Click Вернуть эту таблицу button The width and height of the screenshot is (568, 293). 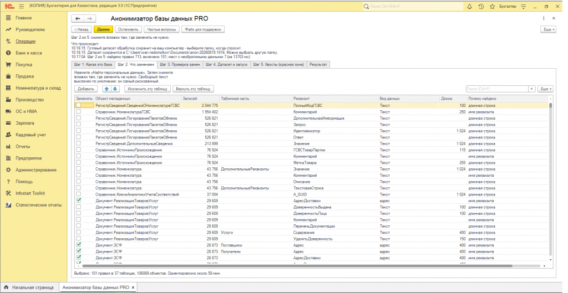[x=193, y=89]
